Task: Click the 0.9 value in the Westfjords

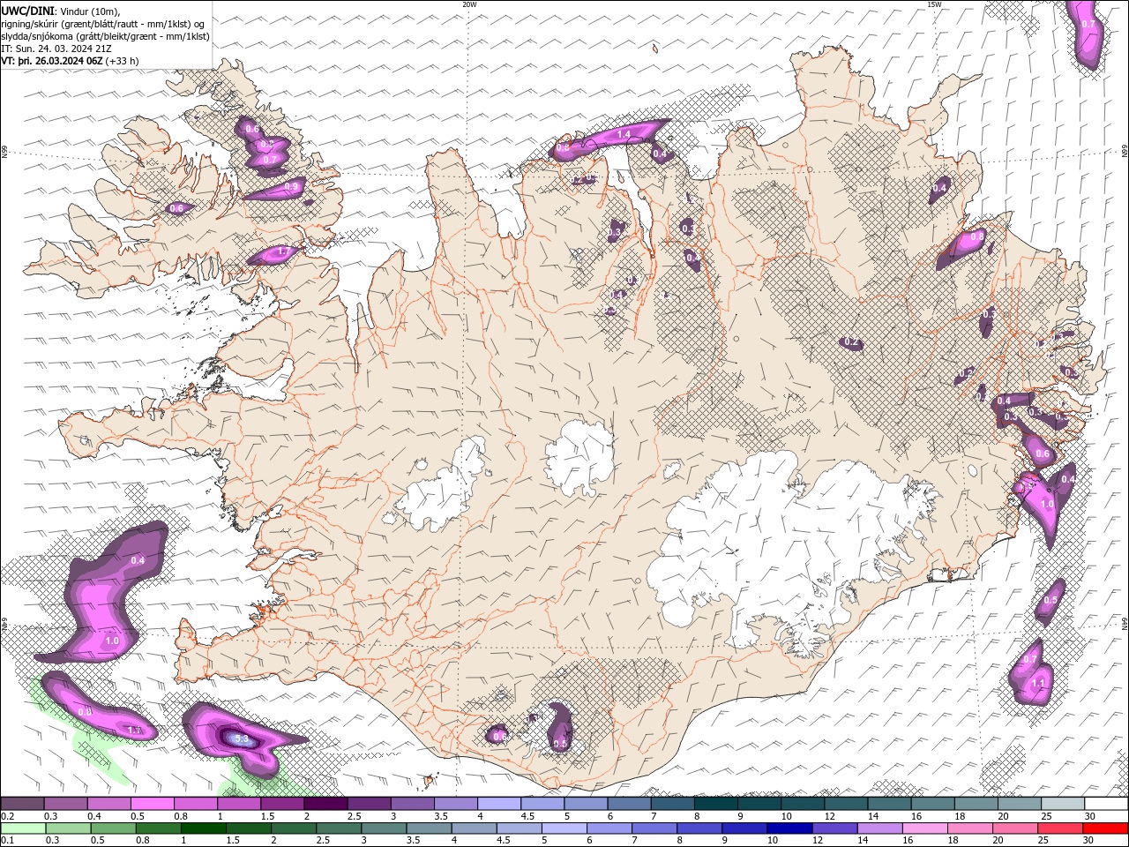Action: (x=291, y=187)
